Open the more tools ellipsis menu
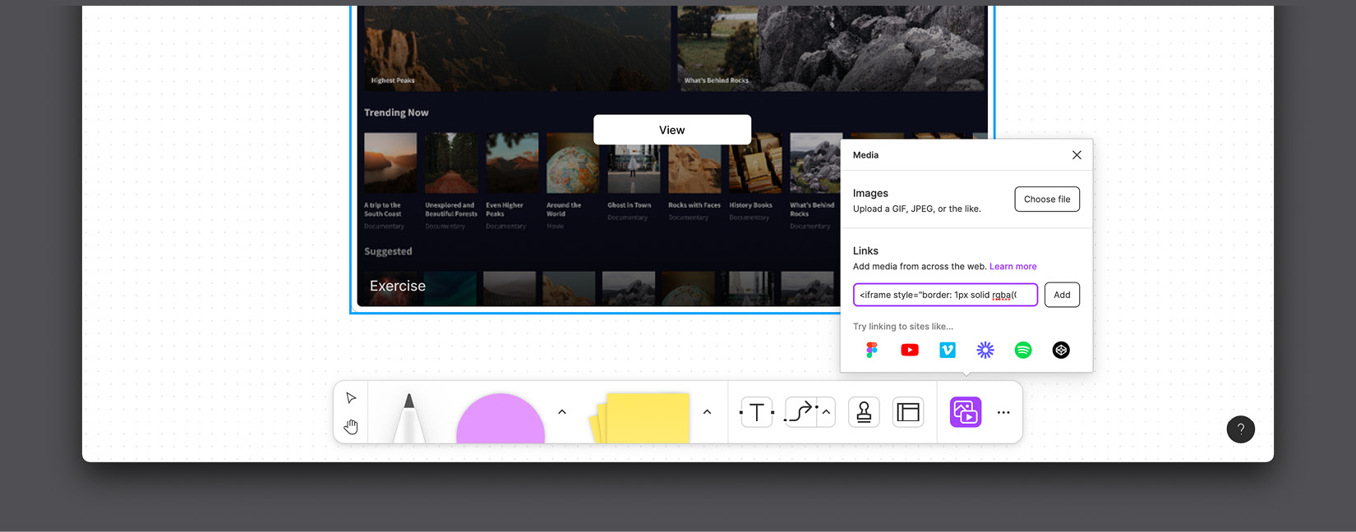Viewport: 1356px width, 532px height. 1003,413
